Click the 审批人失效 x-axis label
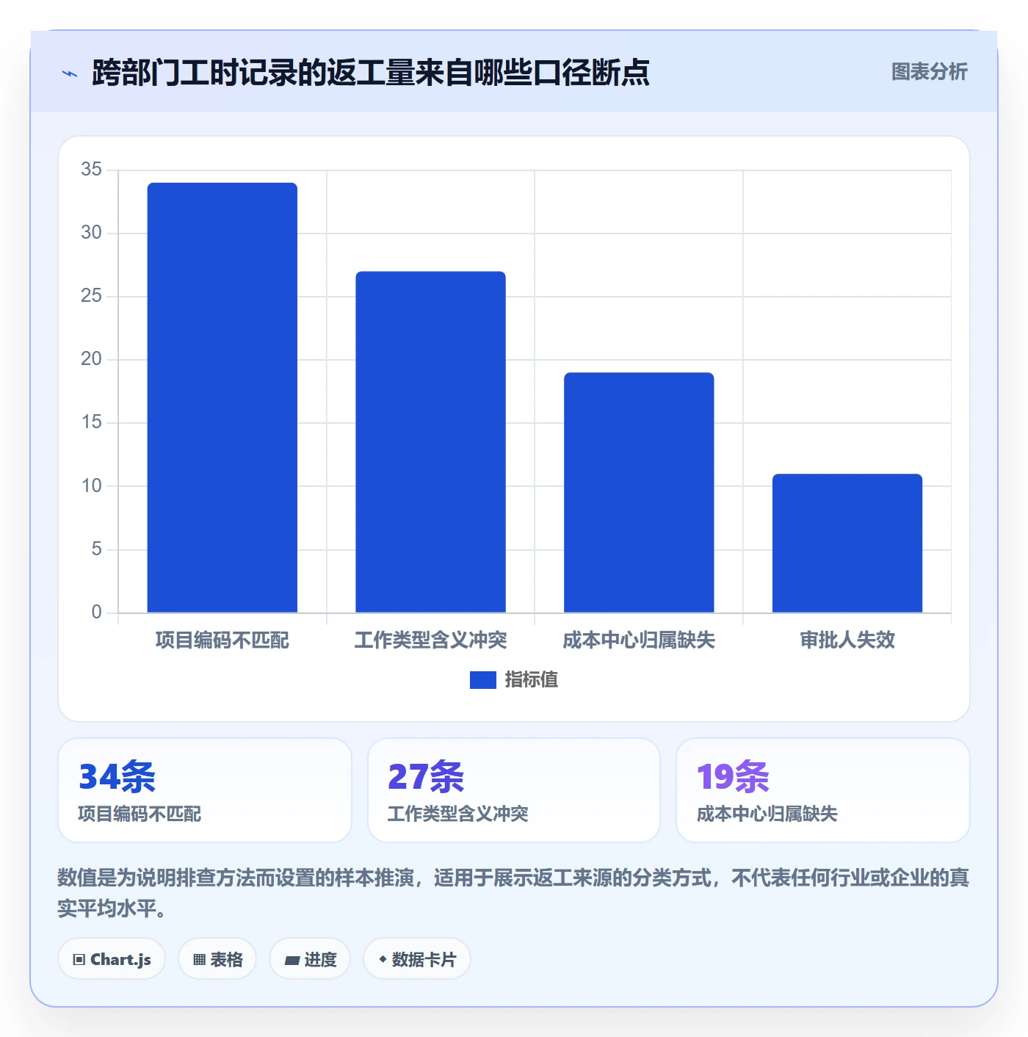 pos(847,640)
